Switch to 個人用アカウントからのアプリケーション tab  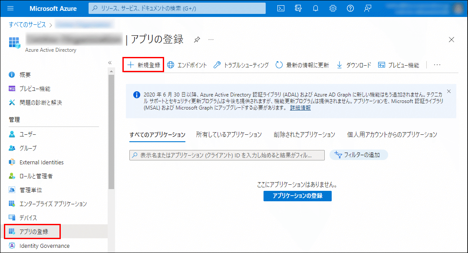pyautogui.click(x=392, y=135)
